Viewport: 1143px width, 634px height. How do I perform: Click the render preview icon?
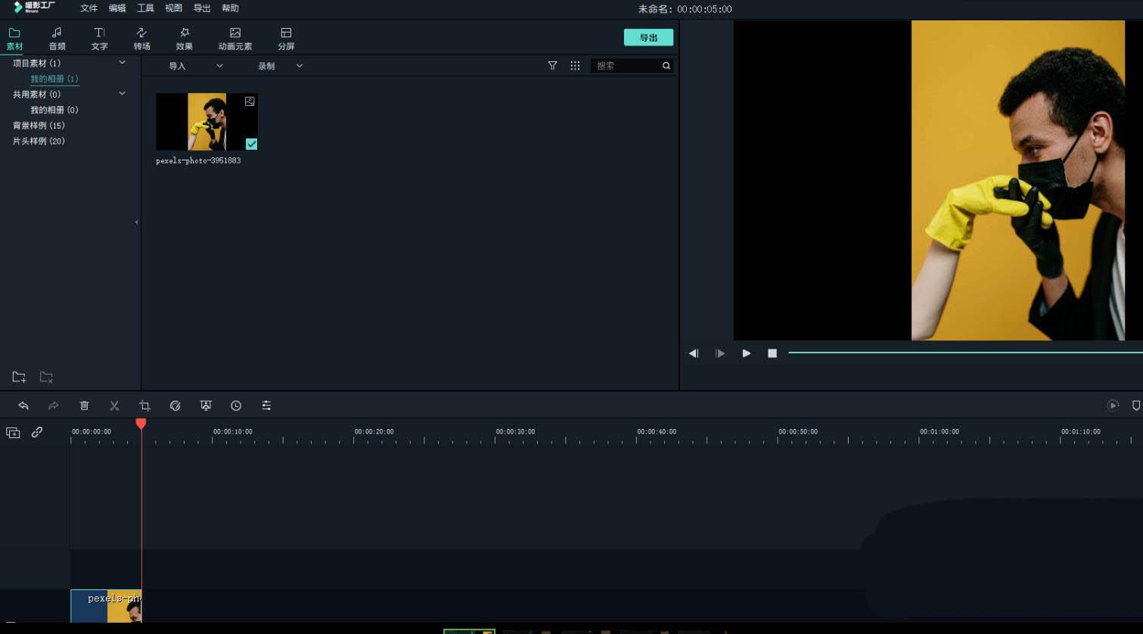click(1113, 406)
